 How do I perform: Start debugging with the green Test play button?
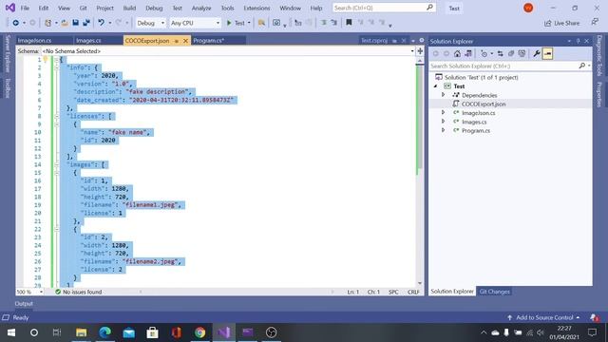[236, 23]
